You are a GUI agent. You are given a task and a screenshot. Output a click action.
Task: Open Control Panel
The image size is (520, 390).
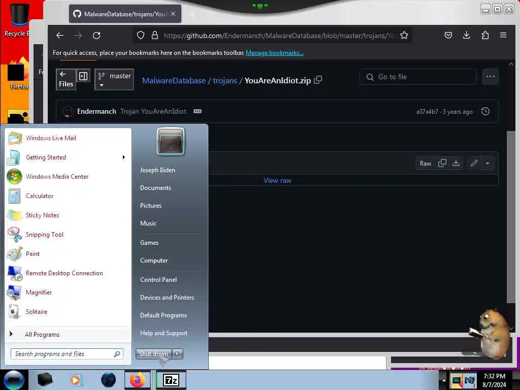point(158,280)
